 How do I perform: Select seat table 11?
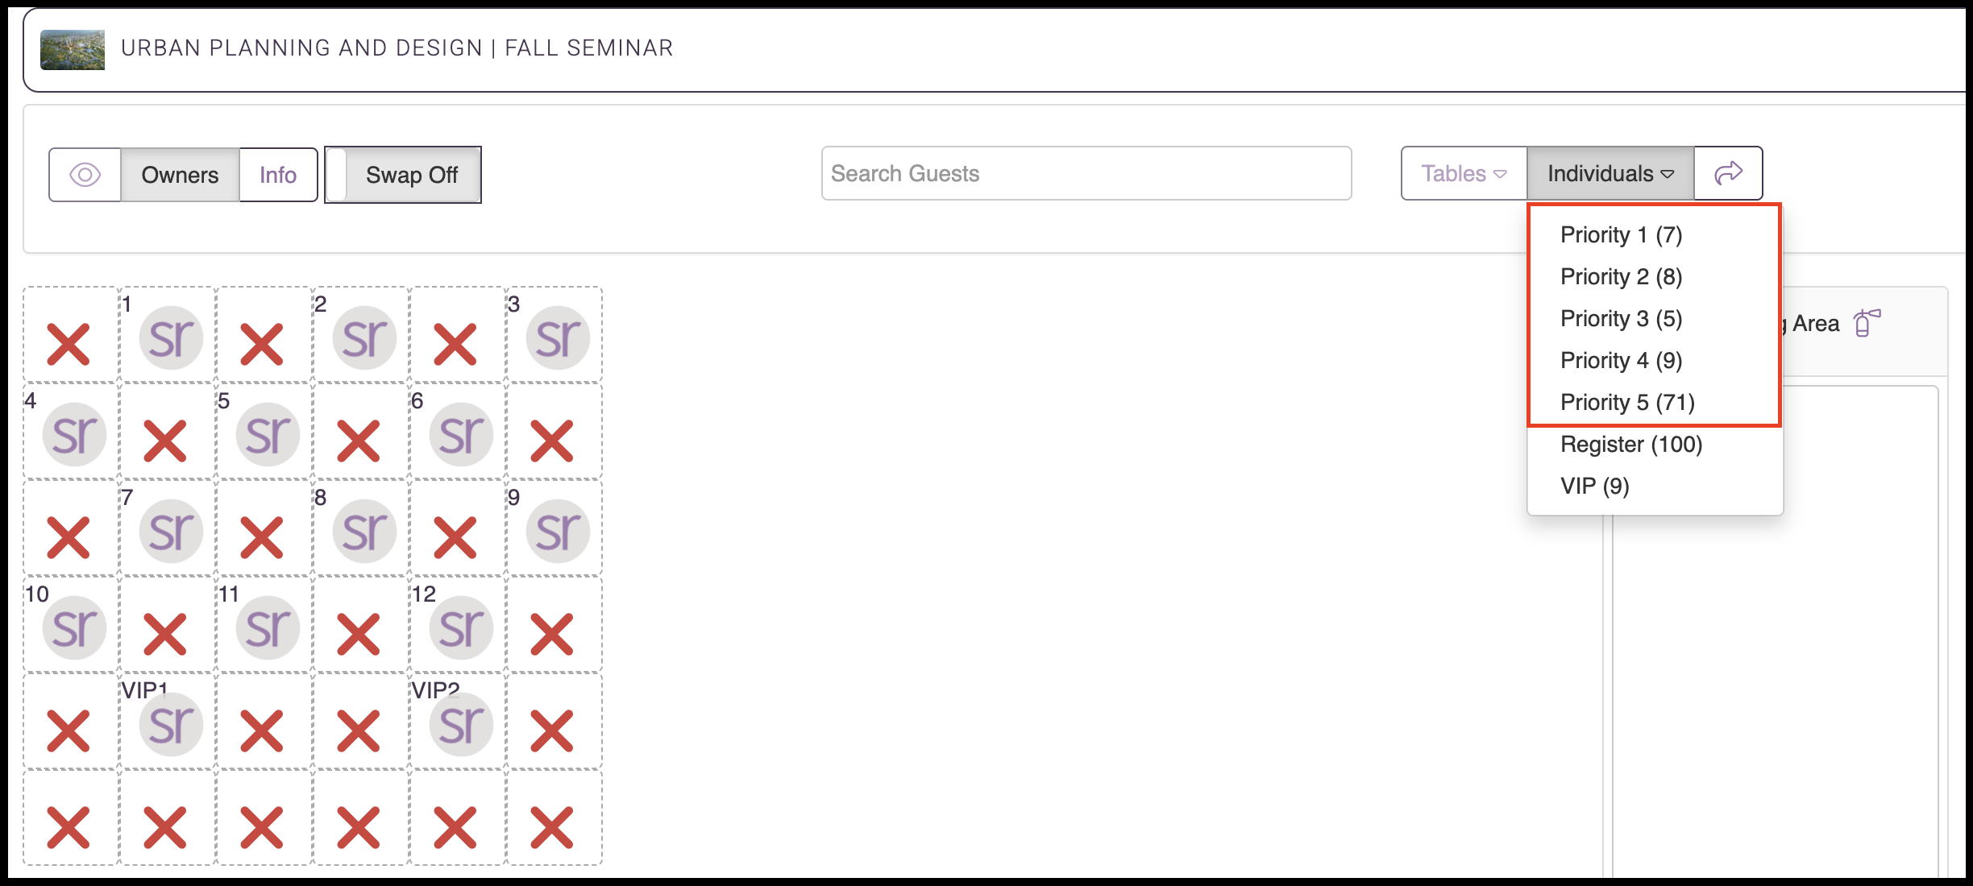tap(268, 627)
